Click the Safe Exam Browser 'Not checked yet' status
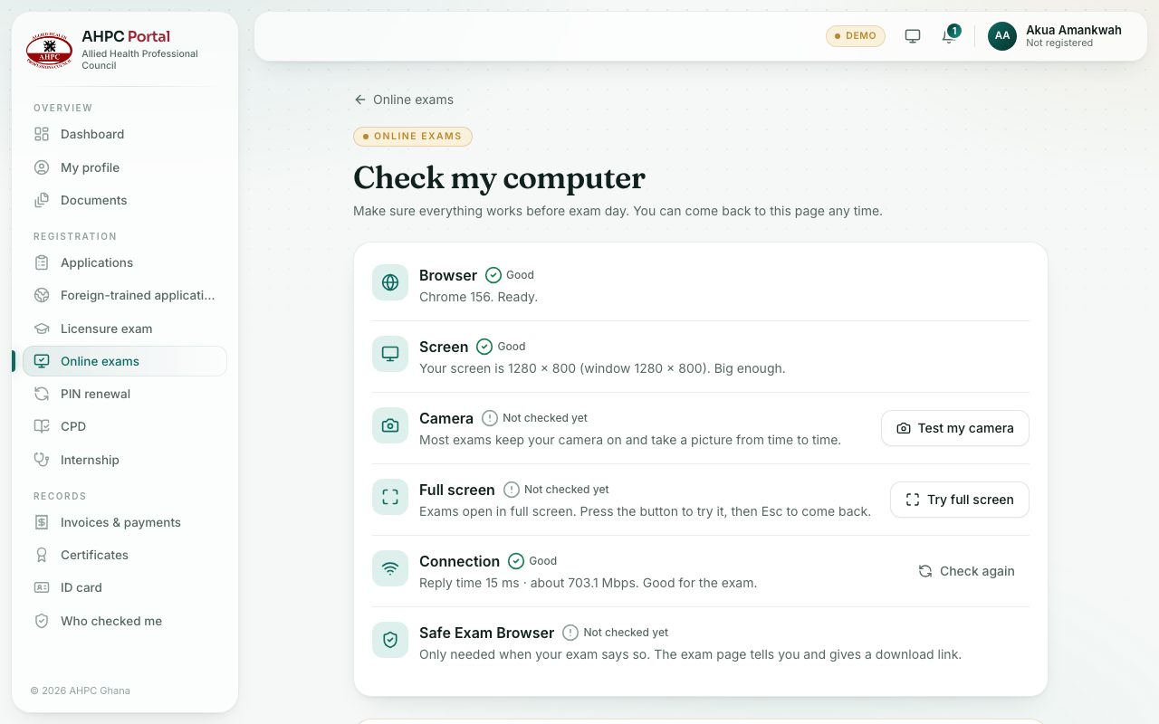 click(616, 633)
